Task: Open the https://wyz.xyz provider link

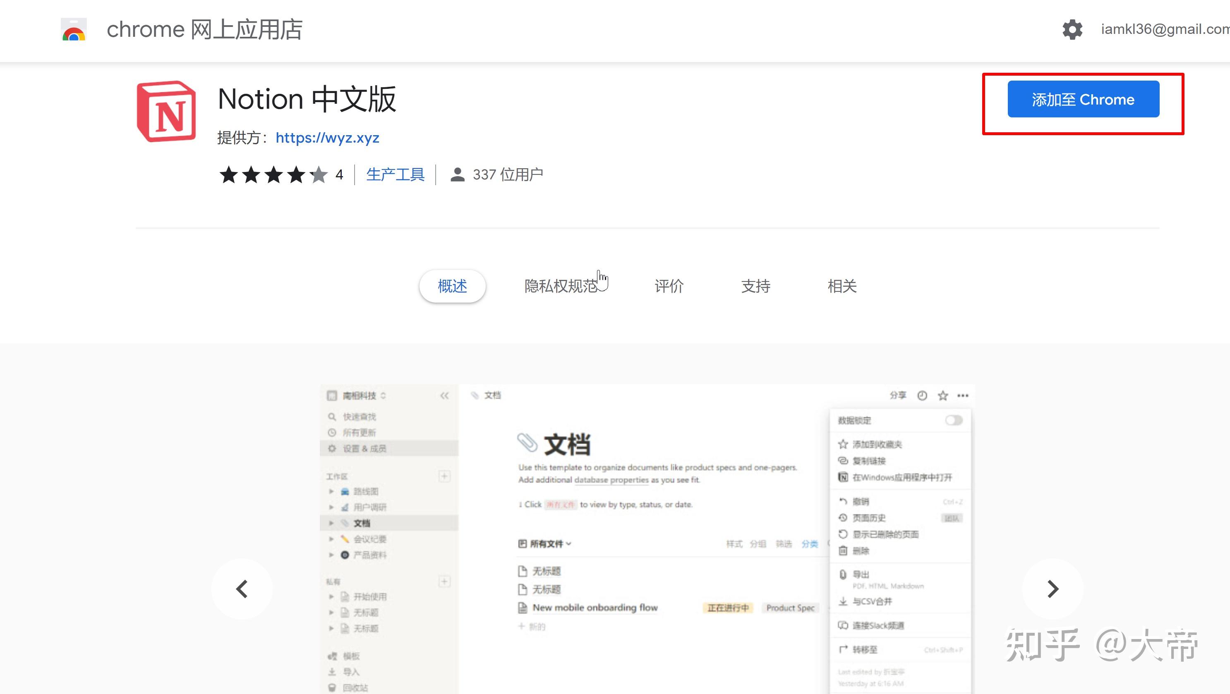Action: coord(328,138)
